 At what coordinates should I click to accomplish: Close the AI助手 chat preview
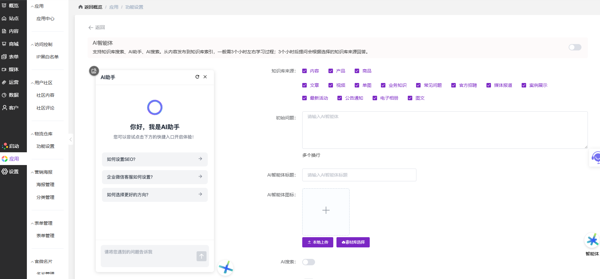coord(205,77)
